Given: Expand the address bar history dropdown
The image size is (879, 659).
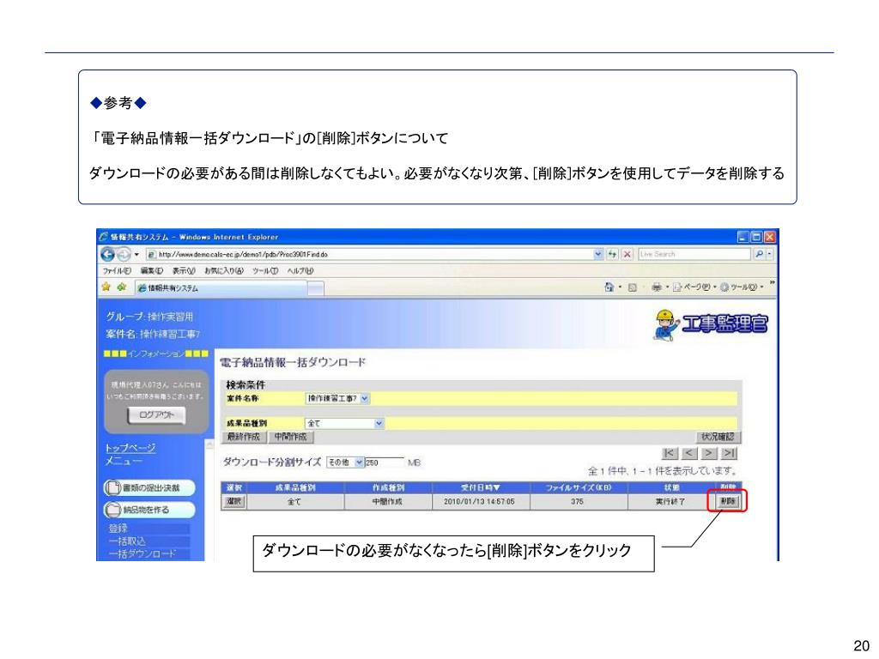Looking at the screenshot, I should coord(598,254).
